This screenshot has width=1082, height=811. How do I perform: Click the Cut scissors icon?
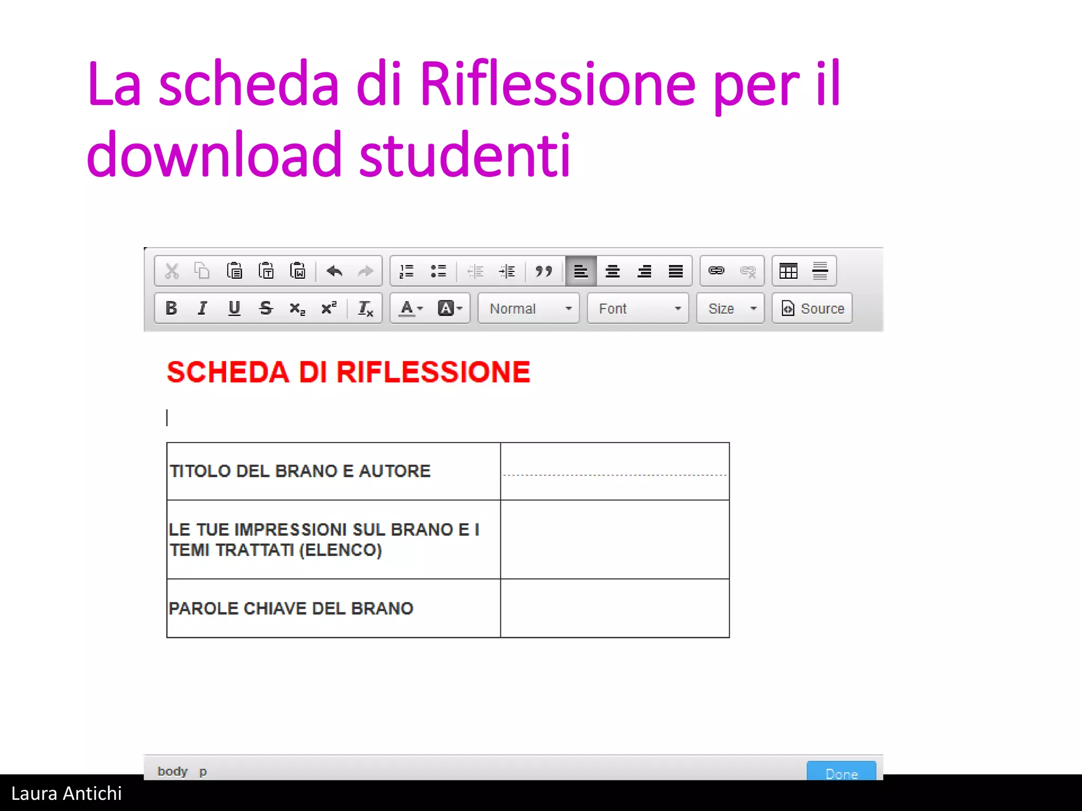172,271
